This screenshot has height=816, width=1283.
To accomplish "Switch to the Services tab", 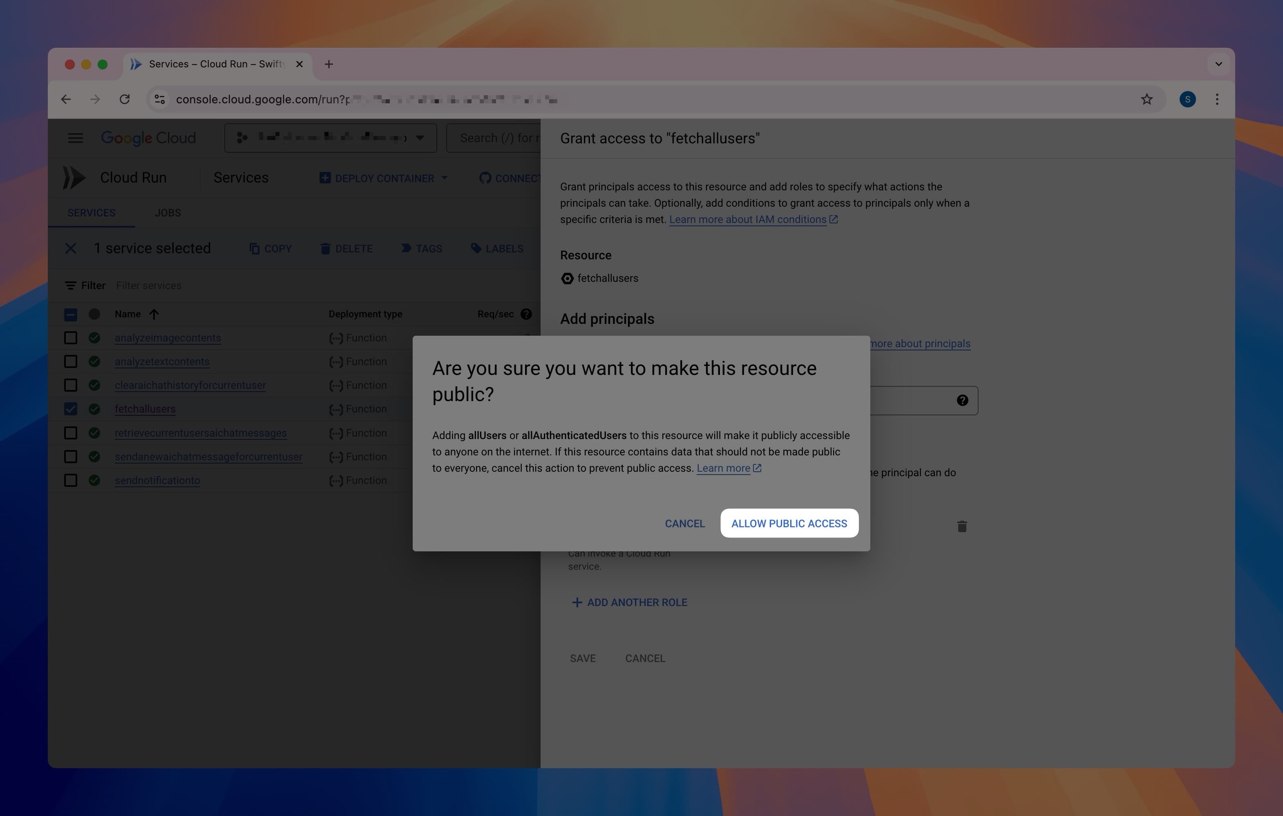I will pyautogui.click(x=91, y=212).
